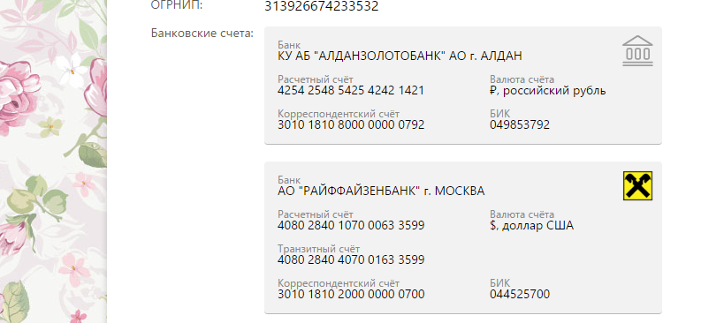
Task: Click settlement account 4254 2548 5425 4242 1421
Action: coord(351,90)
